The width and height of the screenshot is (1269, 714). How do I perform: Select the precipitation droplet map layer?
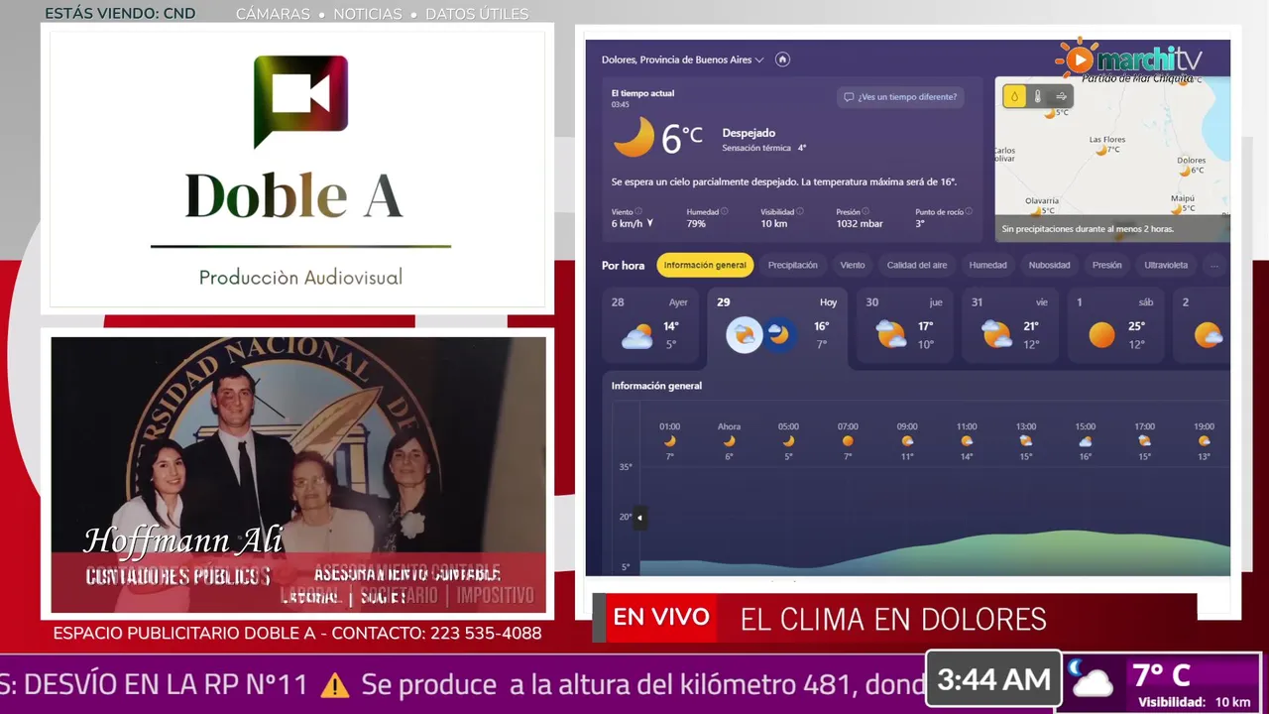(1014, 96)
